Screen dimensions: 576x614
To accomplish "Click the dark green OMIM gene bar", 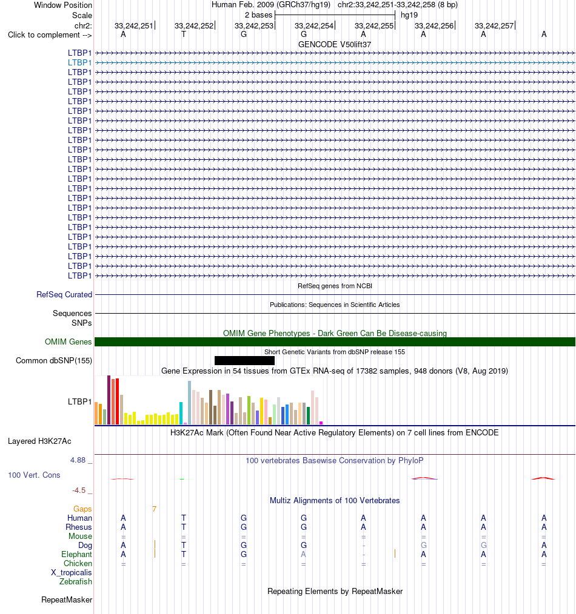I will click(x=335, y=342).
